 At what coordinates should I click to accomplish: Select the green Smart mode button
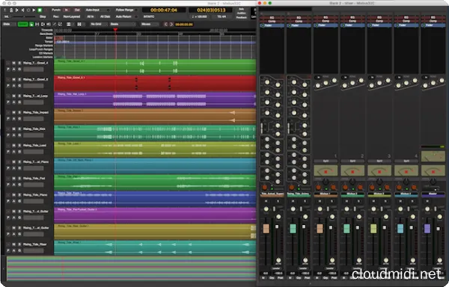tap(23, 25)
